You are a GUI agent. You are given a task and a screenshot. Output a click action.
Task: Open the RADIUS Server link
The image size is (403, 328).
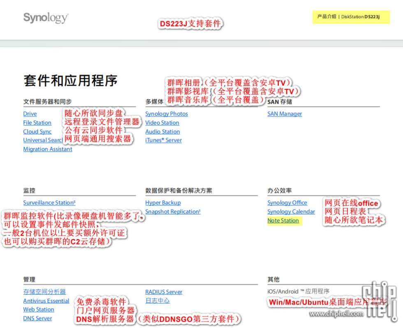(164, 292)
